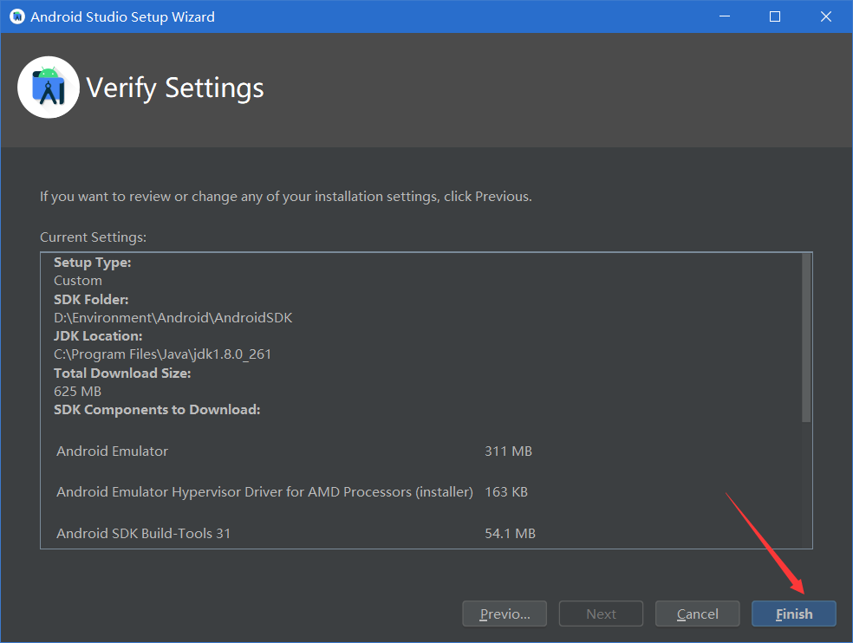The image size is (853, 643).
Task: Click the "Current Settings:" label
Action: coord(93,237)
